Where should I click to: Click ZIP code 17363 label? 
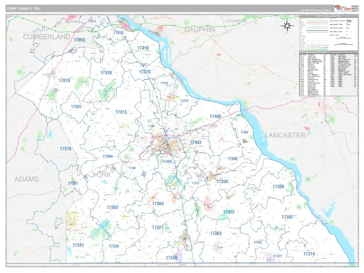coord(216,233)
